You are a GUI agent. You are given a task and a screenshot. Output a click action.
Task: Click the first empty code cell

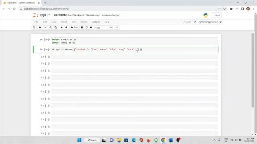pyautogui.click(x=135, y=56)
